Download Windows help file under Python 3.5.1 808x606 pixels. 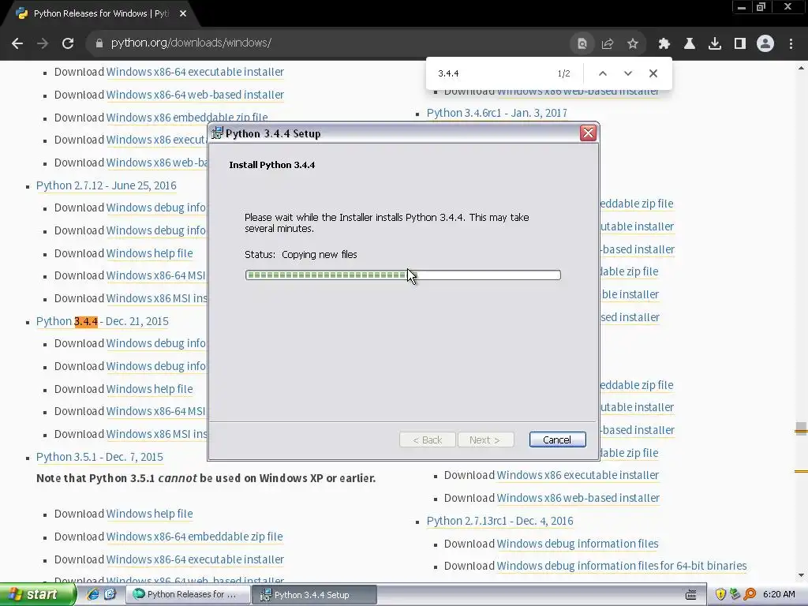[x=149, y=514]
